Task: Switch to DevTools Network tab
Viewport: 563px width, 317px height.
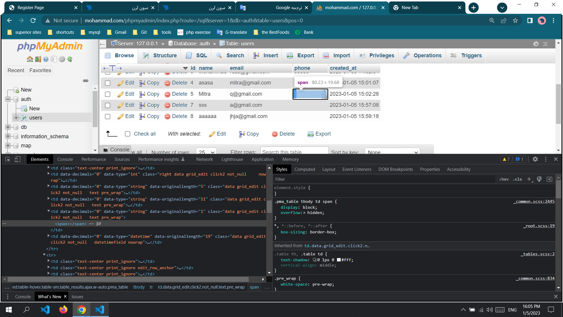Action: click(204, 159)
